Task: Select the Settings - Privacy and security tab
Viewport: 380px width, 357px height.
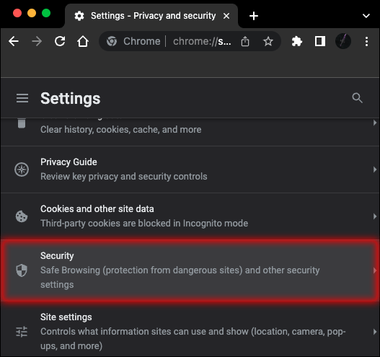Action: pyautogui.click(x=151, y=16)
